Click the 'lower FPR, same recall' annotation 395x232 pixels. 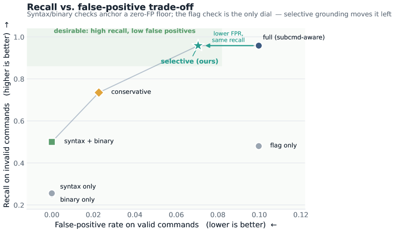tap(228, 37)
